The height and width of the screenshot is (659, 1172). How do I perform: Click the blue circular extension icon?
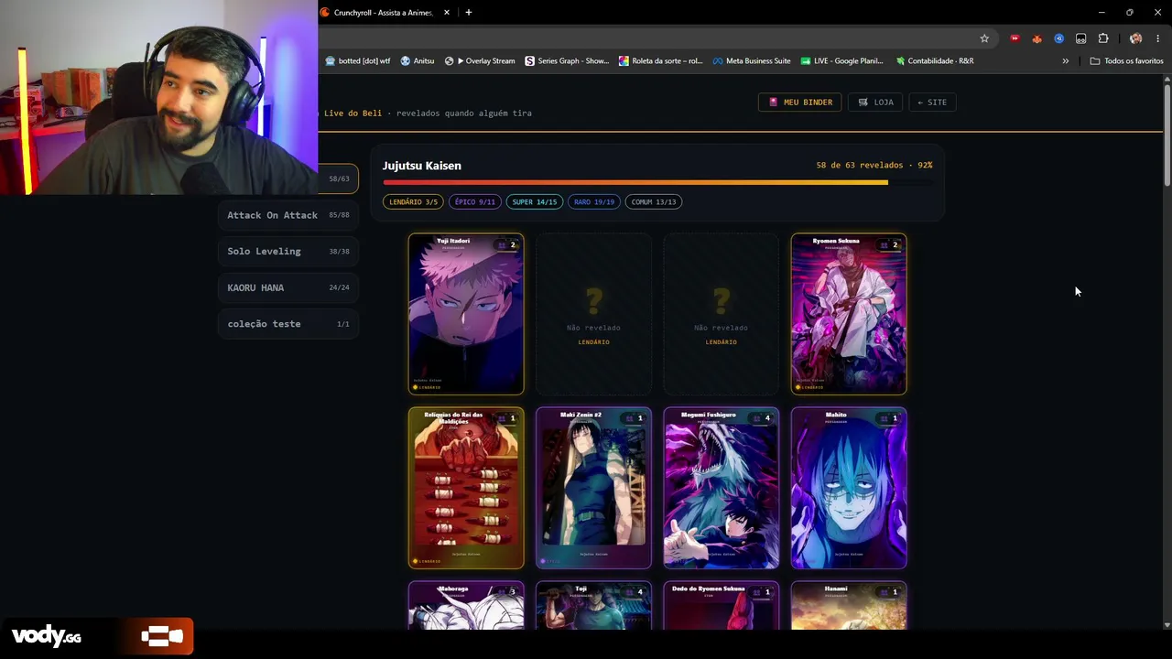(x=1058, y=38)
